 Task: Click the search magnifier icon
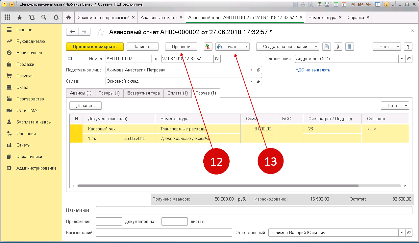click(44, 17)
